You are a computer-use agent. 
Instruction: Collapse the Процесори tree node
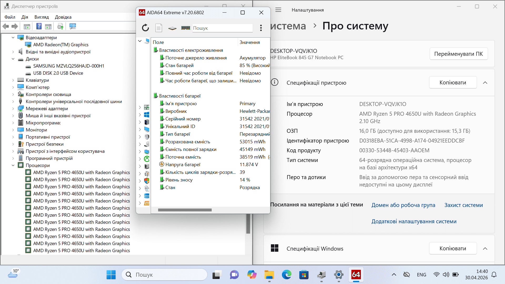click(x=13, y=165)
